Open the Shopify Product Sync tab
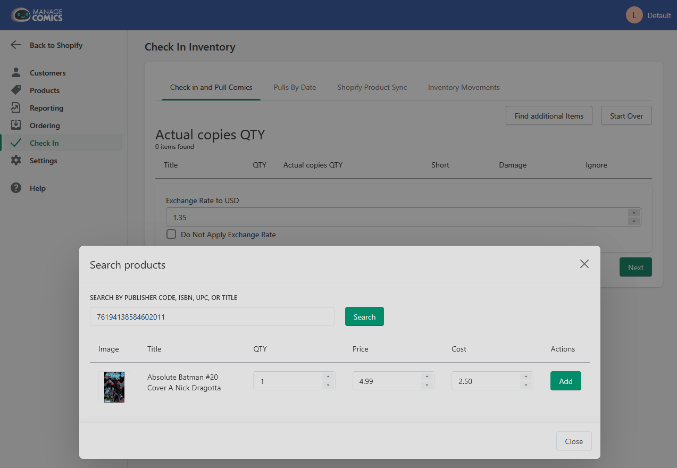677x468 pixels. [x=372, y=87]
